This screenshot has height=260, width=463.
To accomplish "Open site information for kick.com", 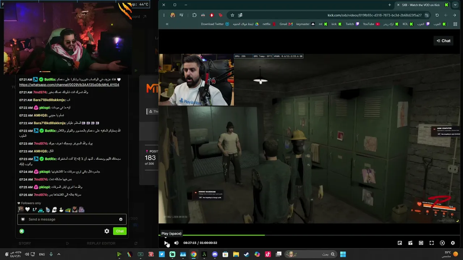I will point(427,15).
